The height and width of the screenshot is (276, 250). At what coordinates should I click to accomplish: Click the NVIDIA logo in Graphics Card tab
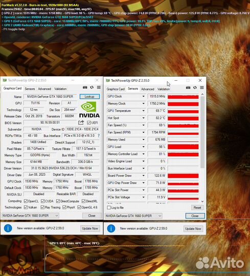coord(89,110)
